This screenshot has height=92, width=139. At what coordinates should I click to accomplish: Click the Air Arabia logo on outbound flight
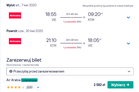click(15, 15)
